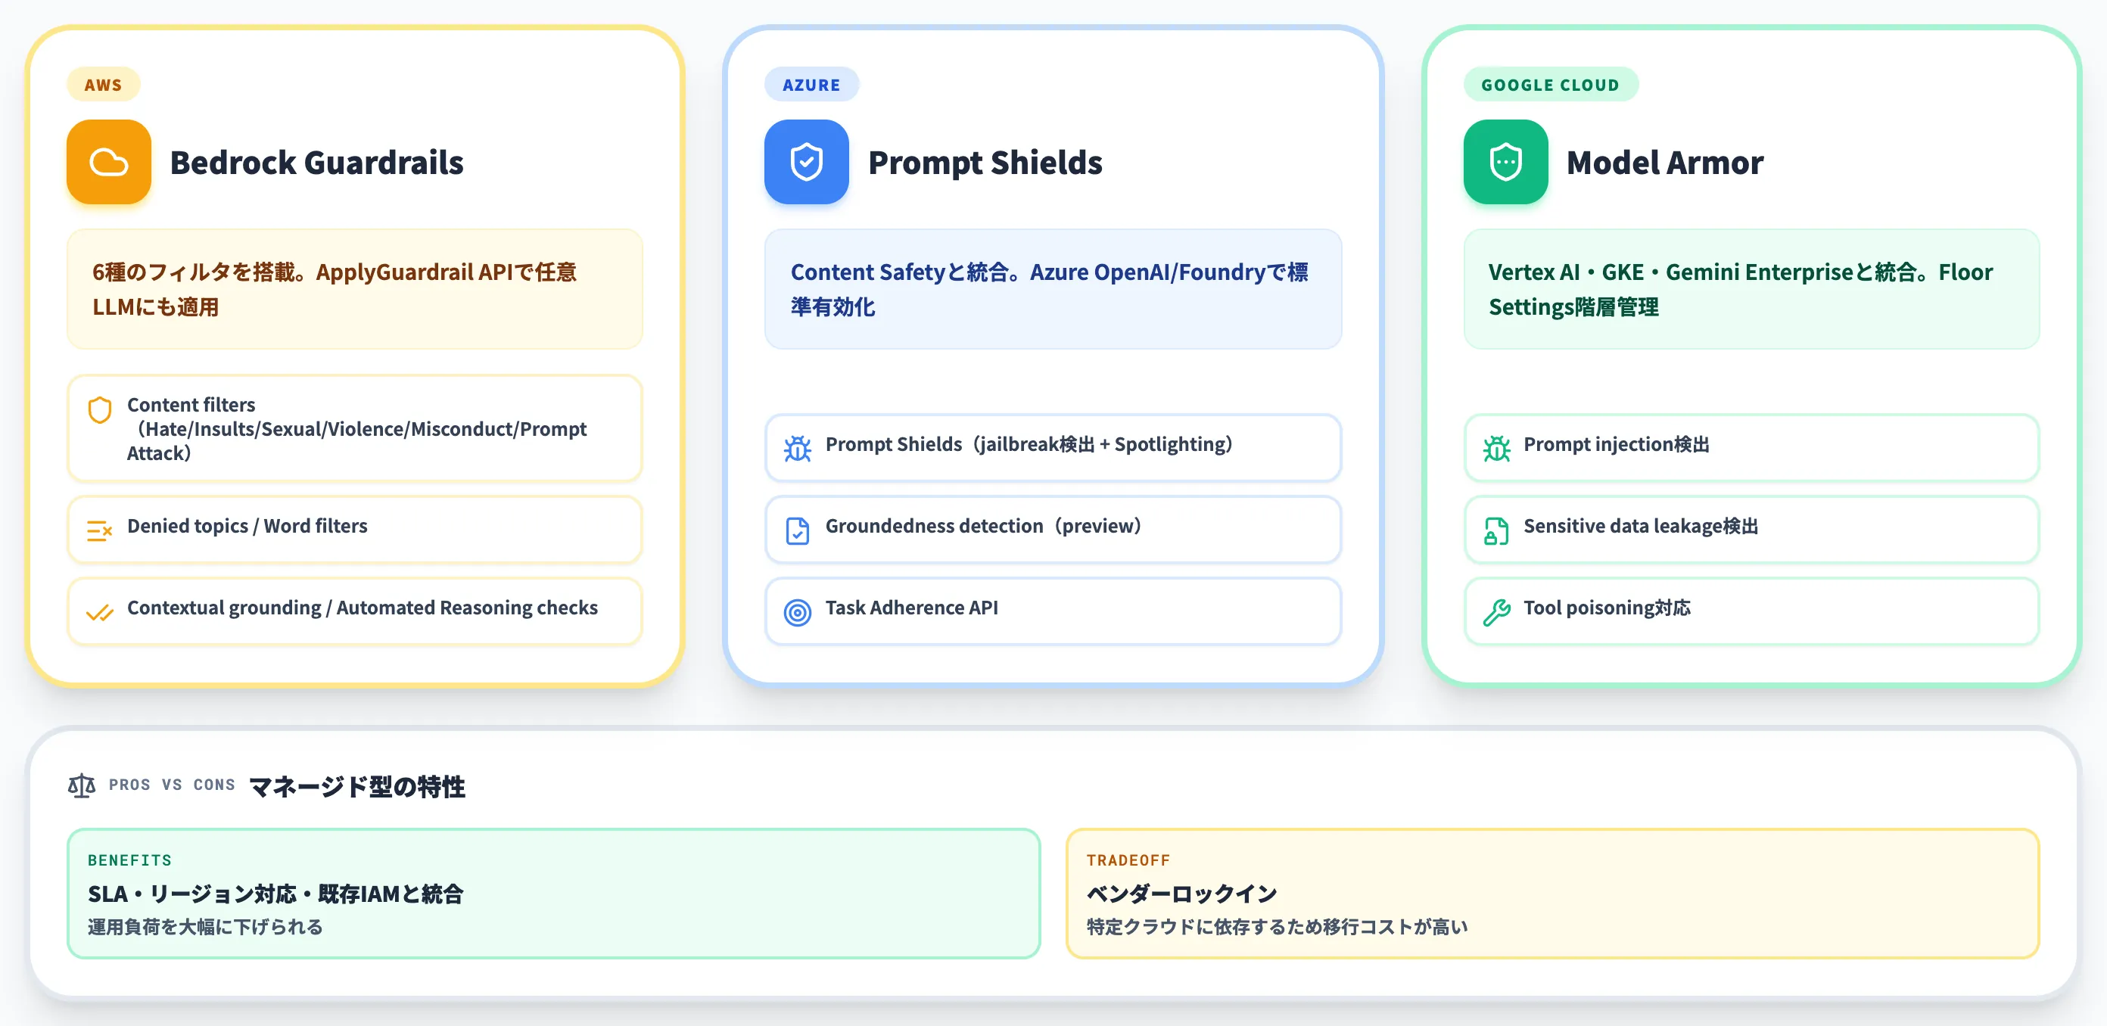Click the double-check icon beside Contextual grounding
Screen dimensions: 2107x1026
click(x=100, y=613)
